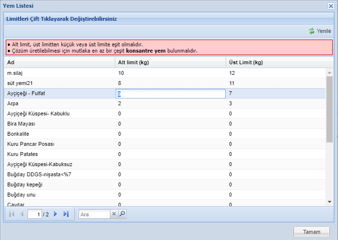Click the Tamam button
The height and width of the screenshot is (240, 338).
pyautogui.click(x=311, y=232)
